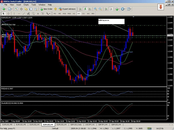The width and height of the screenshot is (174, 130).
Task: Toggle Auto Scroll chart icon
Action: [x=106, y=9]
